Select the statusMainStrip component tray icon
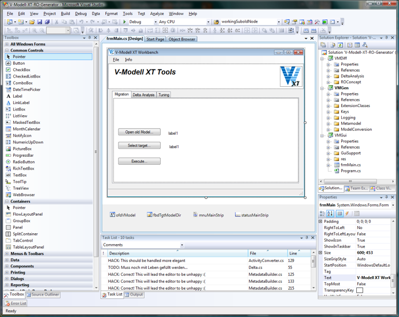 [x=238, y=215]
